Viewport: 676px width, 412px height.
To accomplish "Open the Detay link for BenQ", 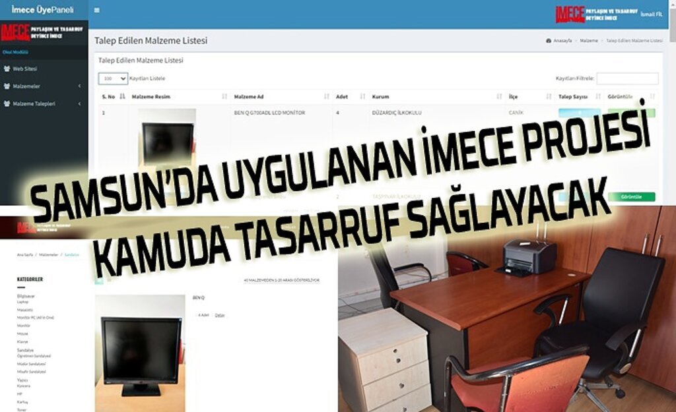I will tap(220, 315).
